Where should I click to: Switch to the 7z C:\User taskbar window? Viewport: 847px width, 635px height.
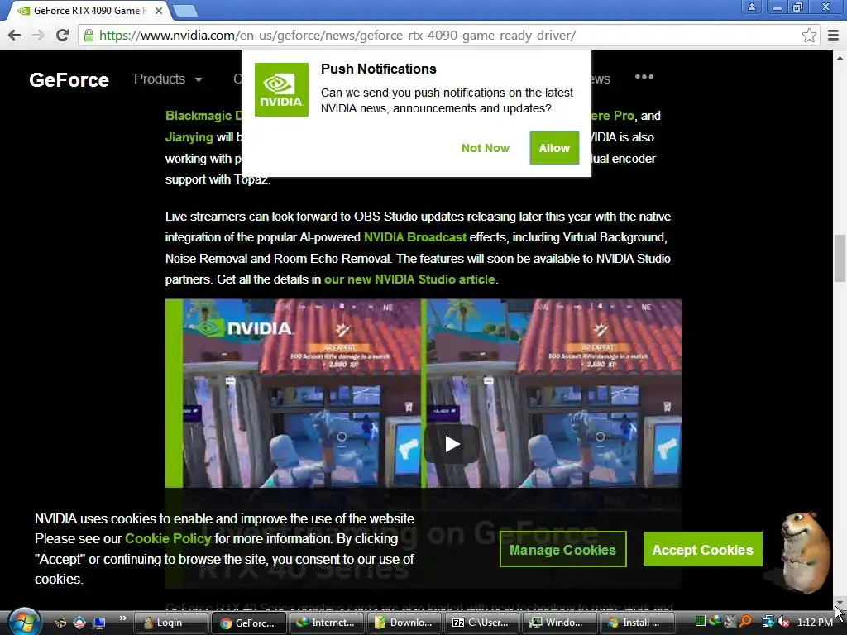point(482,623)
